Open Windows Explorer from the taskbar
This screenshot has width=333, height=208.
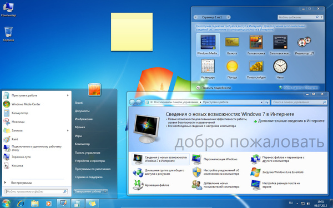click(34, 204)
